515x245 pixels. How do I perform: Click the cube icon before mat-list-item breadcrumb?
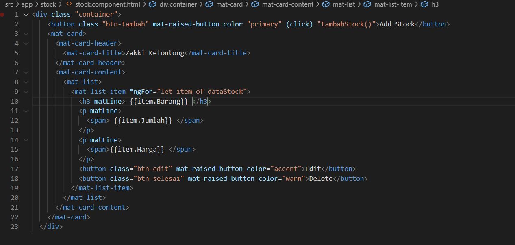367,4
